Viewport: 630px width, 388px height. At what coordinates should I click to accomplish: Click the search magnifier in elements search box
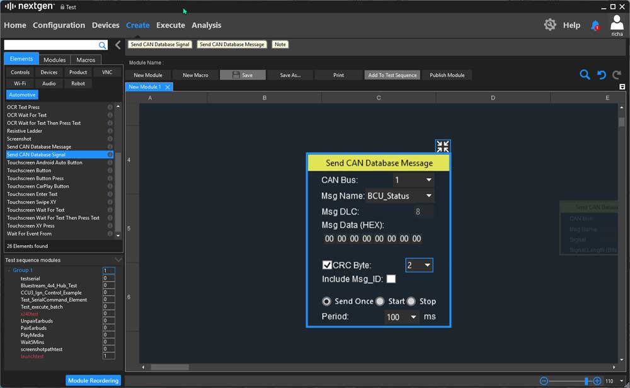pos(103,45)
